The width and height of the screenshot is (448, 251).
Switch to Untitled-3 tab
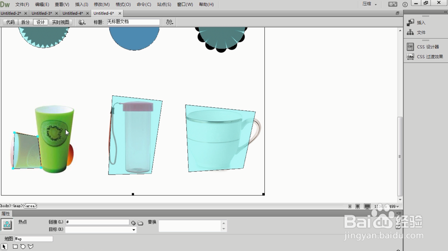point(42,13)
